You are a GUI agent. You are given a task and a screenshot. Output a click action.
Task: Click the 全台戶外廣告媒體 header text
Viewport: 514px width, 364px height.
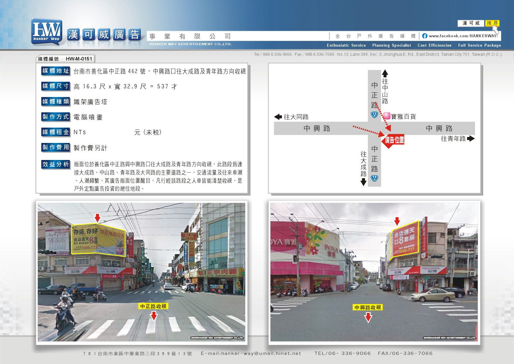click(376, 36)
